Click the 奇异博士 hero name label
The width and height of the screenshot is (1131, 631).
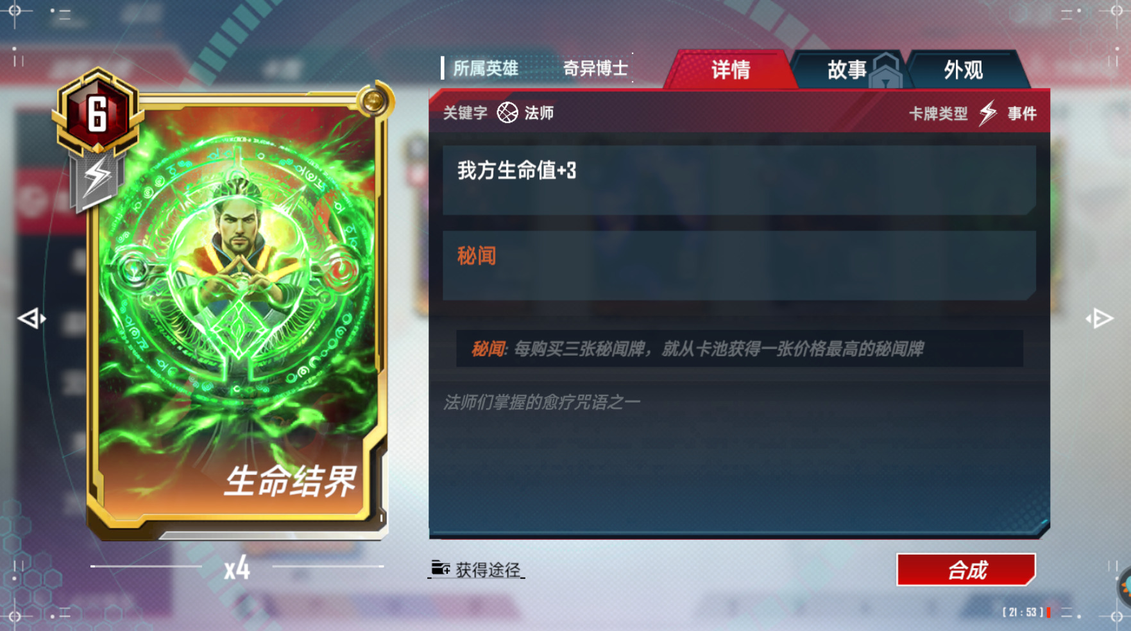click(595, 68)
